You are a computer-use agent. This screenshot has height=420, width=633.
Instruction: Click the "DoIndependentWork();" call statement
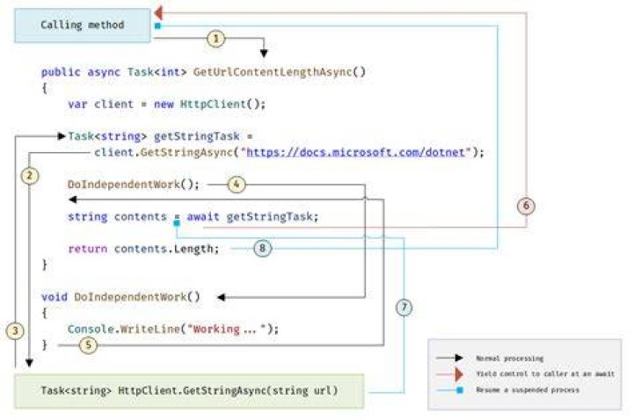(134, 185)
